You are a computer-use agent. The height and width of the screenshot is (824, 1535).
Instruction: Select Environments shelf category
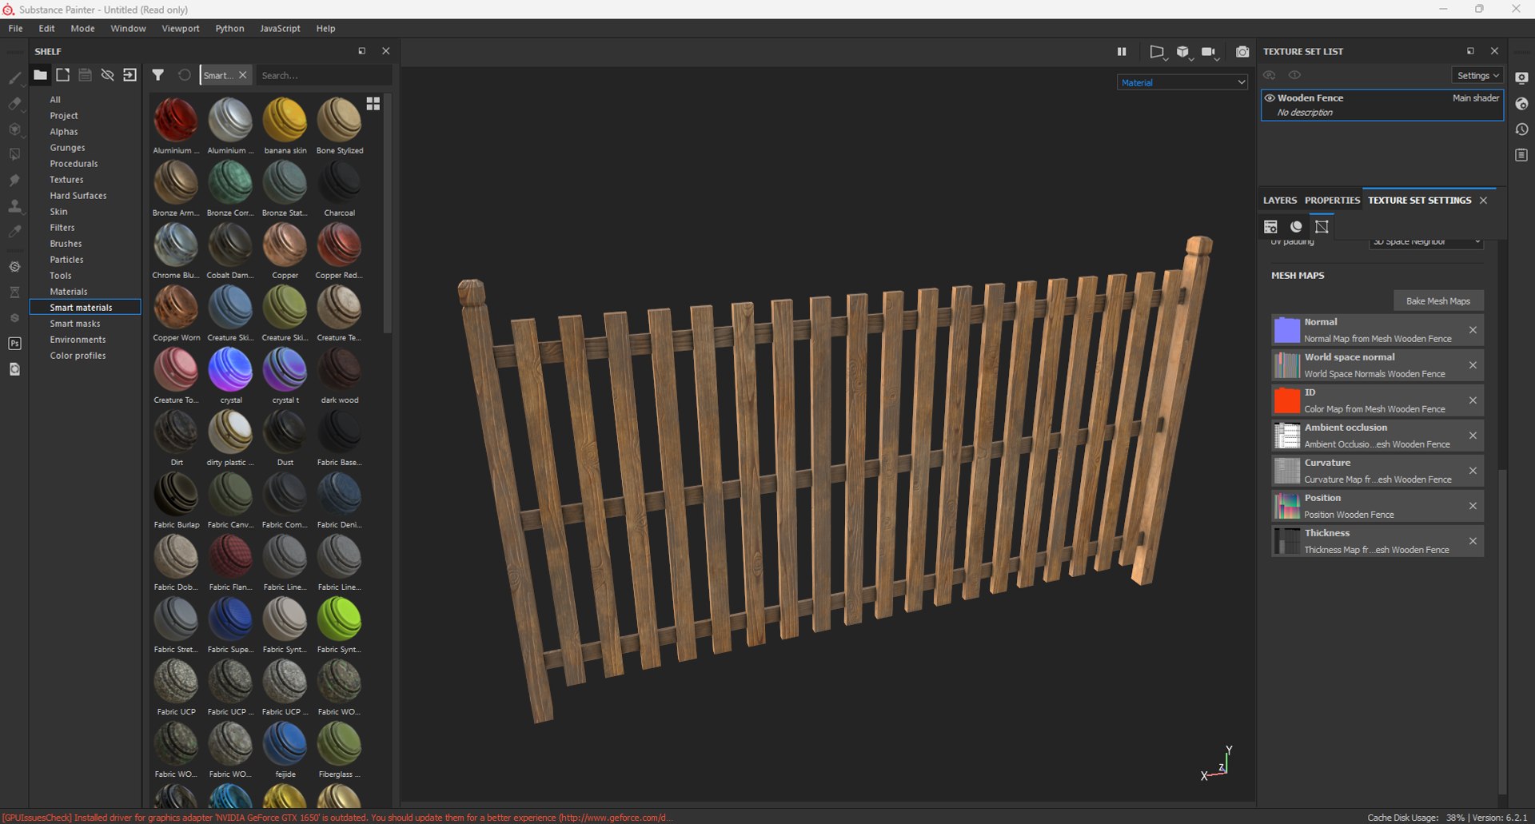coord(78,340)
